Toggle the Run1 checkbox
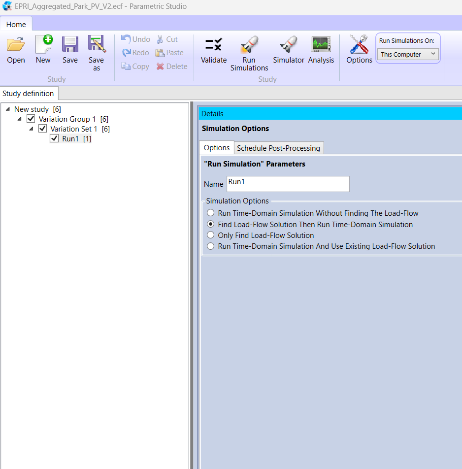Screen dimensions: 462x469 [x=54, y=139]
